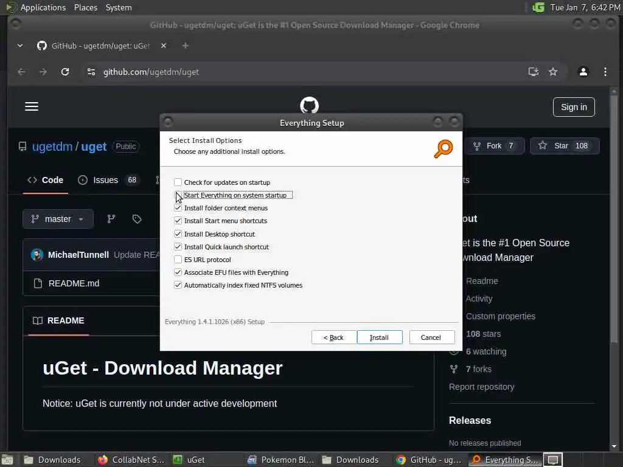The image size is (623, 467).
Task: Click the show desktop icon in the bottom panel
Action: (x=7, y=460)
